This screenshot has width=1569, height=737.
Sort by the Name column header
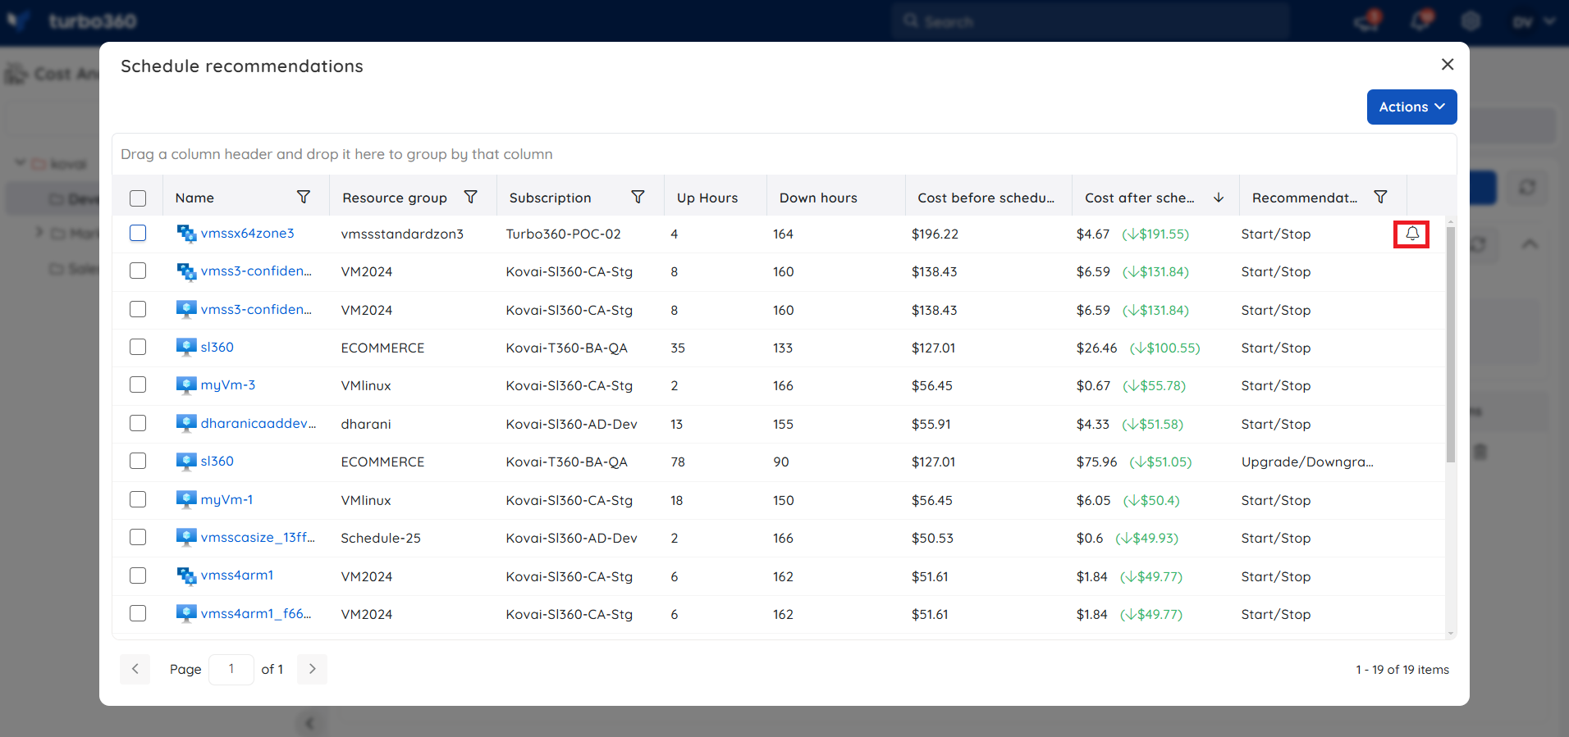[194, 198]
